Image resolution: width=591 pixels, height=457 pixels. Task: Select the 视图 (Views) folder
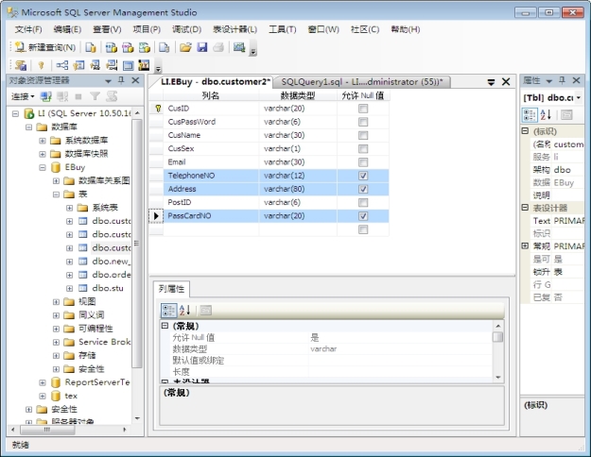click(86, 301)
